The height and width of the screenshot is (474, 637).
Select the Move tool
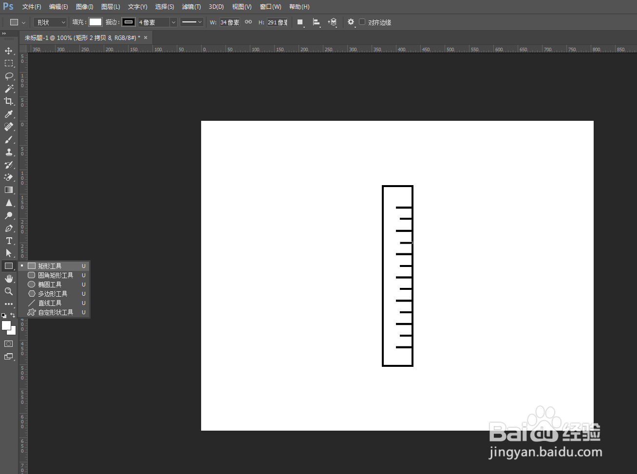pyautogui.click(x=9, y=51)
